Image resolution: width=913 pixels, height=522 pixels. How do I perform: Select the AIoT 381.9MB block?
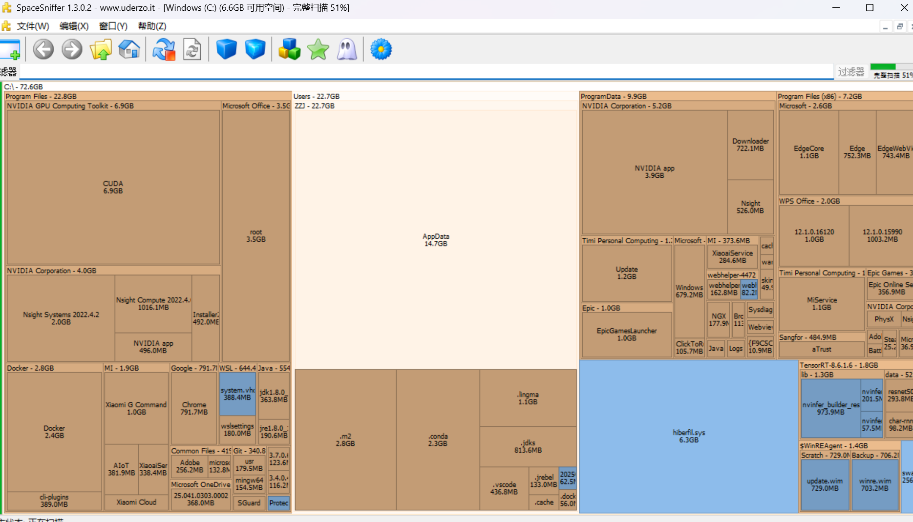121,469
